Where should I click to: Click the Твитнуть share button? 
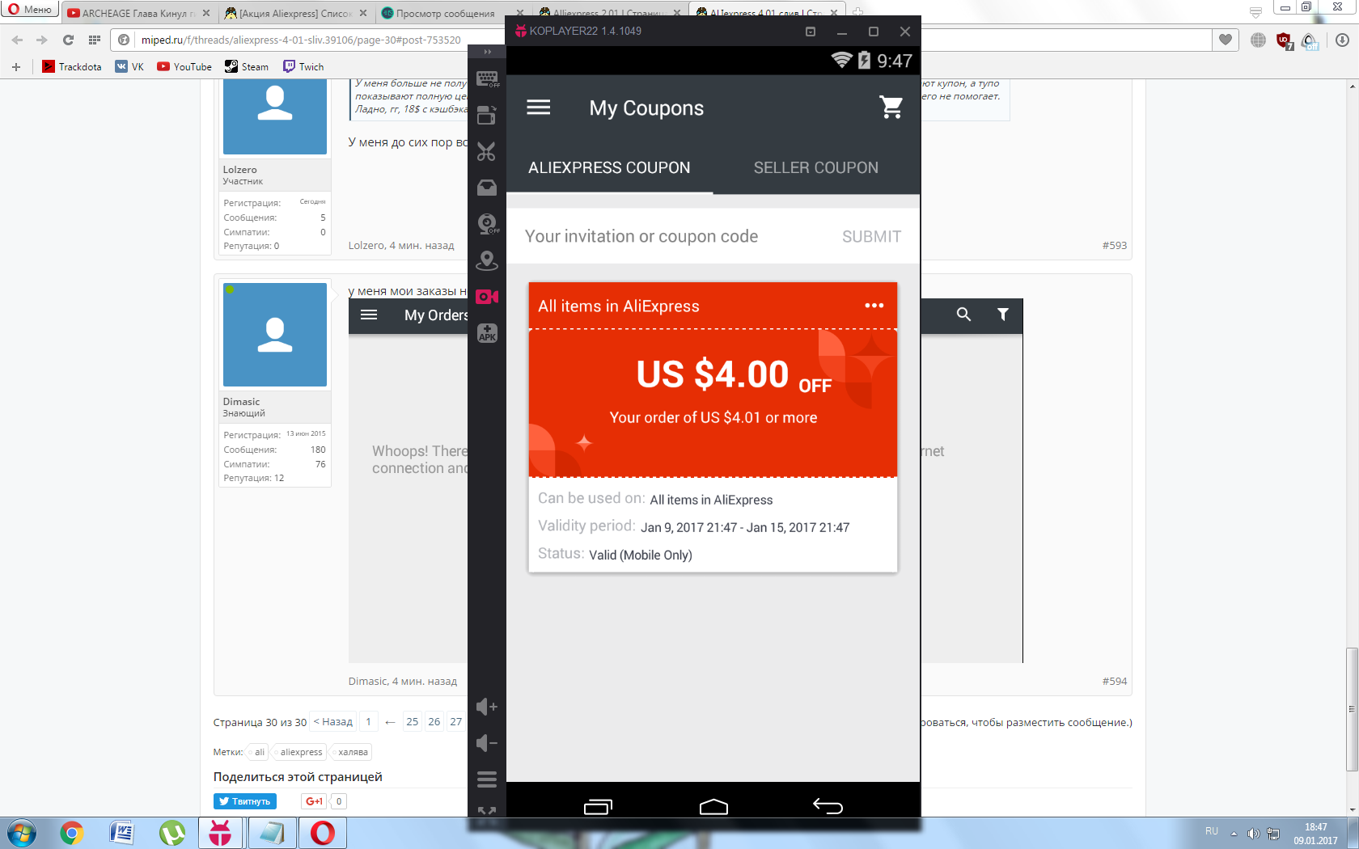tap(245, 801)
